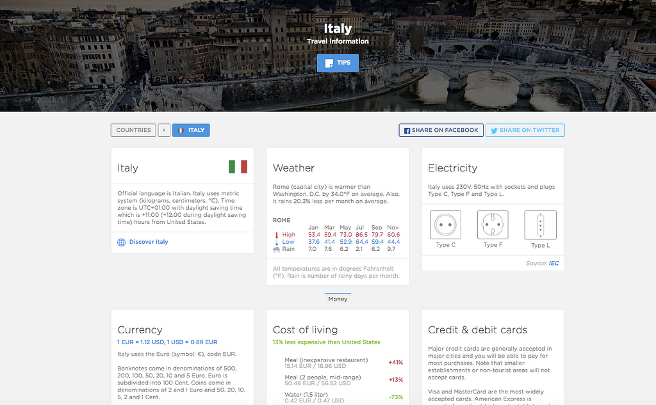
Task: Click the small Italy flag in breadcrumb
Action: (x=181, y=131)
